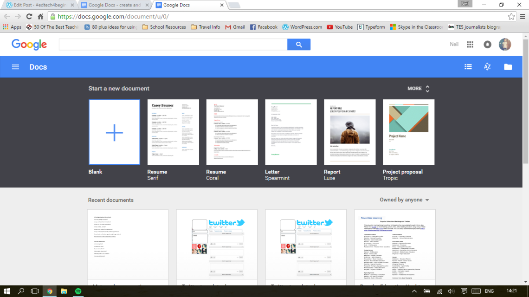529x297 pixels.
Task: Open the Google apps grid
Action: [x=470, y=44]
